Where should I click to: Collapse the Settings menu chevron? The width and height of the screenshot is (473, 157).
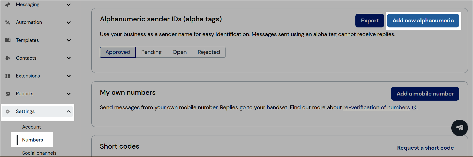click(x=69, y=111)
